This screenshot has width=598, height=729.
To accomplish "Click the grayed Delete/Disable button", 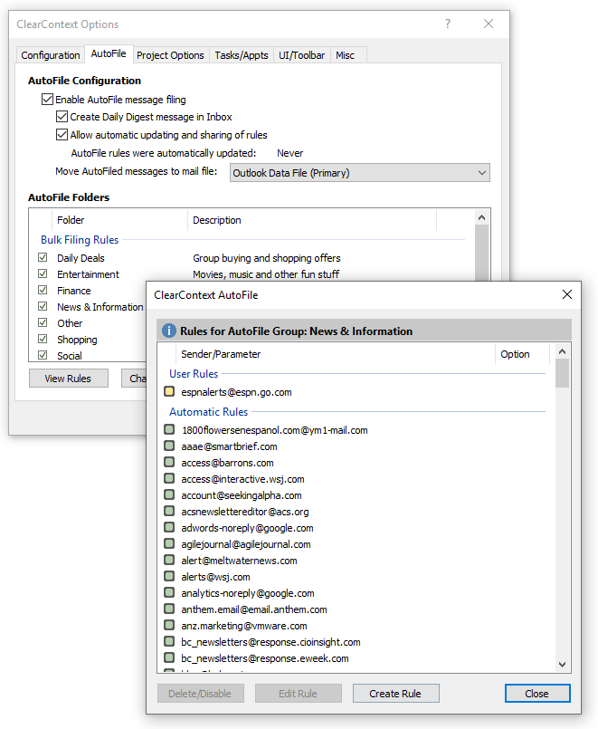I will coord(200,693).
